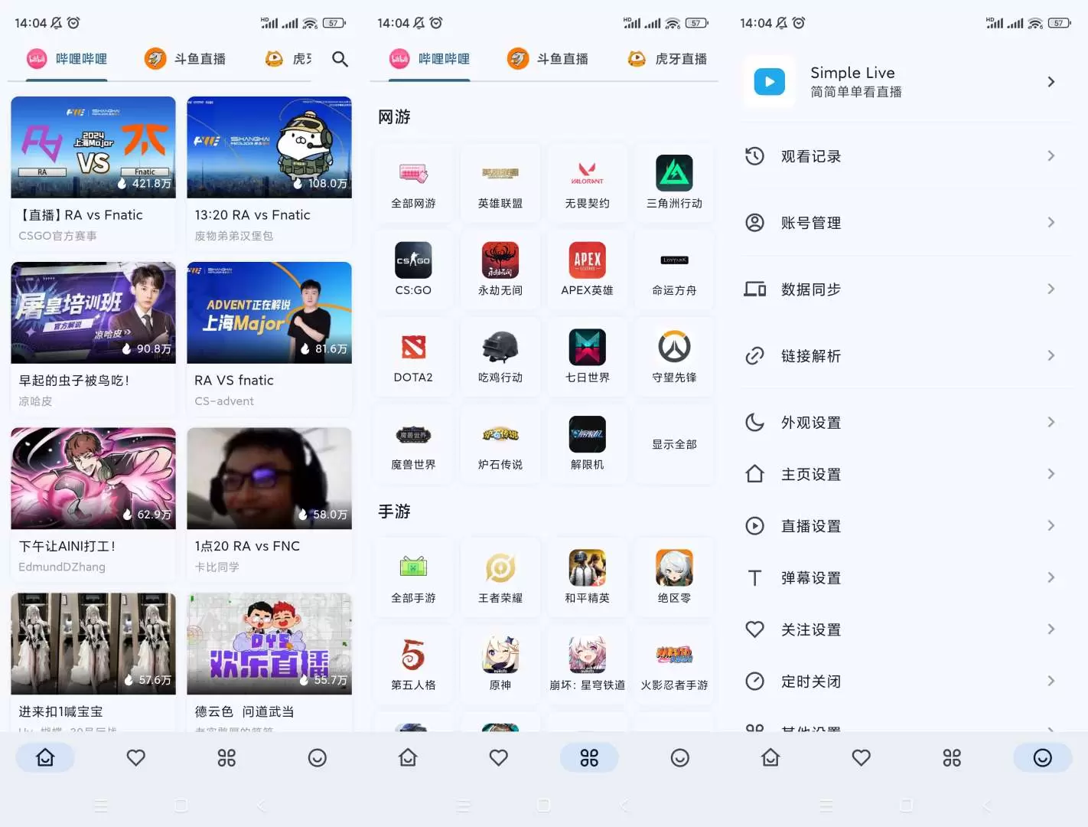This screenshot has height=827, width=1088.
Task: Open 定时关闭 sleep timer
Action: 907,682
